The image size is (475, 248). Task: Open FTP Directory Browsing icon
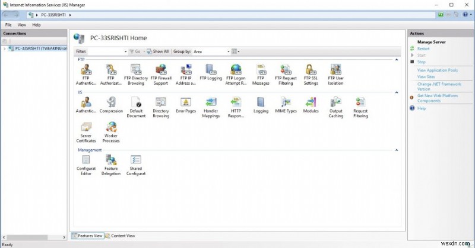(136, 75)
